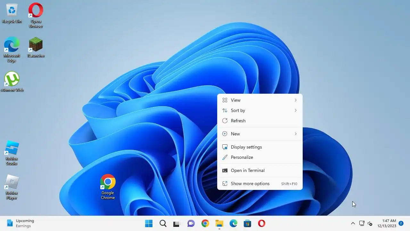Click the brush icon beside Personalize
This screenshot has height=231, width=410.
pos(225,157)
